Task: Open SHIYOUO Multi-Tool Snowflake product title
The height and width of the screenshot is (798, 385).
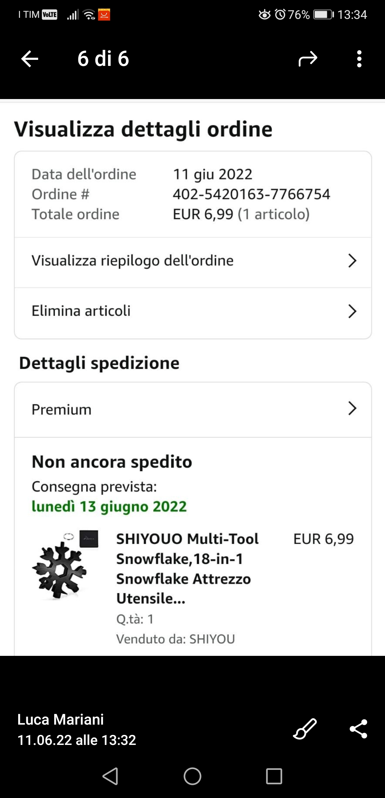Action: (188, 569)
